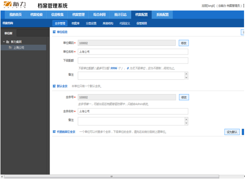Click the 设为默认 button

pyautogui.click(x=232, y=132)
